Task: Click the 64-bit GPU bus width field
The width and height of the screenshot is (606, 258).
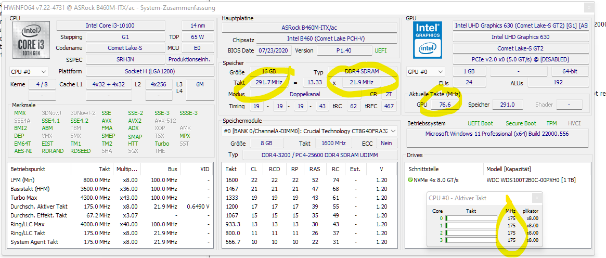Action: 570,72
